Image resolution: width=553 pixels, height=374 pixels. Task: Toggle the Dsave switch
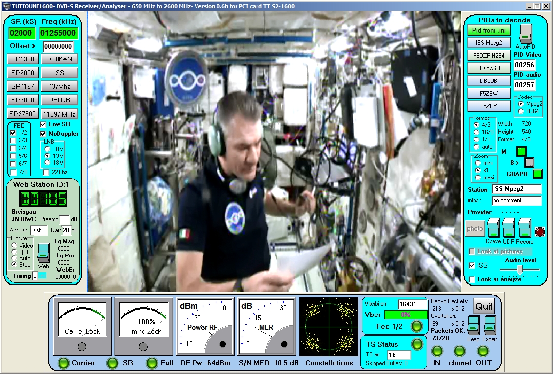pos(494,228)
